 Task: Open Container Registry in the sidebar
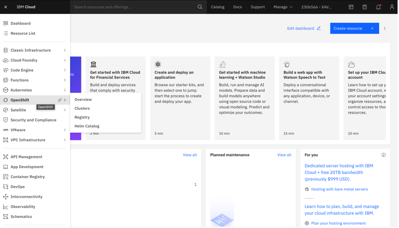[28, 177]
